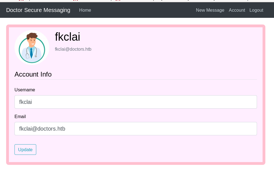Screen dimensions: 274x176
Task: Open the New Message page
Action: coord(210,10)
